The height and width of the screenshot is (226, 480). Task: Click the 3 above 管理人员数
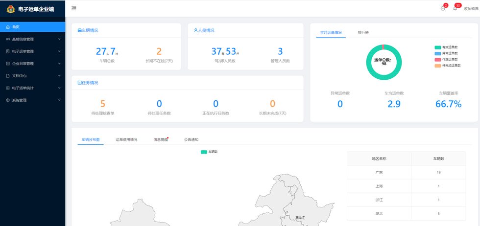[x=280, y=51]
